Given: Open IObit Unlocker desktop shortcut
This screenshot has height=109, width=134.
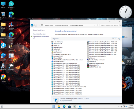Looking at the screenshot, I should point(11,47).
